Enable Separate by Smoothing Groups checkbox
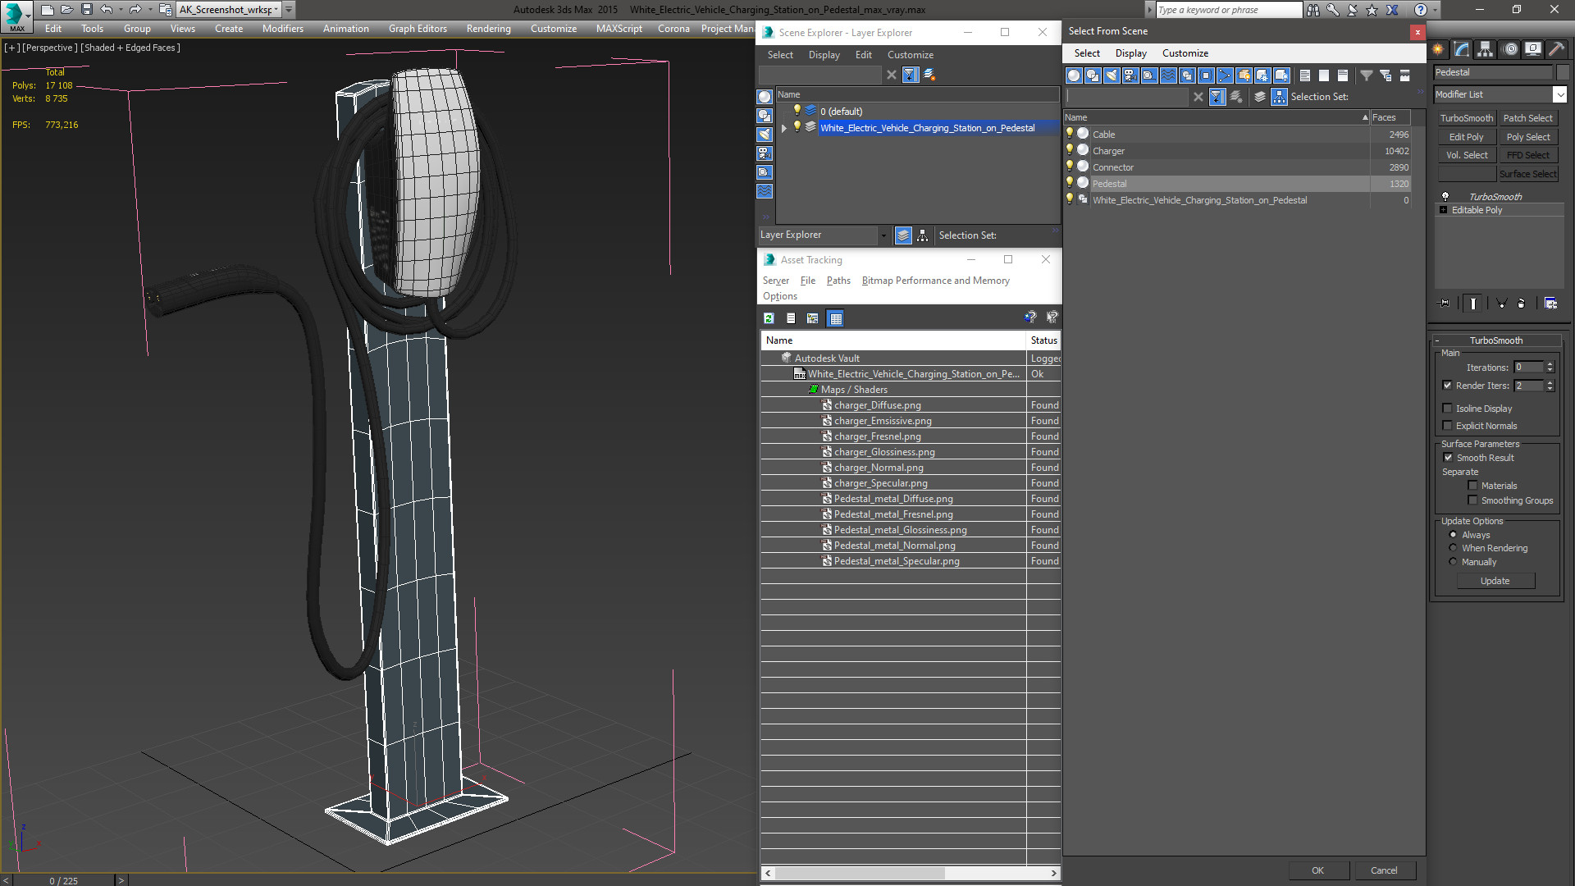This screenshot has height=886, width=1575. [1472, 500]
